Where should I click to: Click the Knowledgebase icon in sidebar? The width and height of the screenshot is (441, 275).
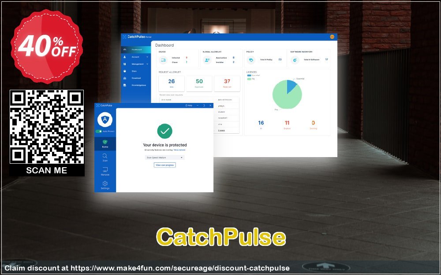click(x=125, y=85)
